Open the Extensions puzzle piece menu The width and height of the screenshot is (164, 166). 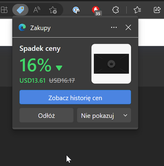[x=116, y=10]
